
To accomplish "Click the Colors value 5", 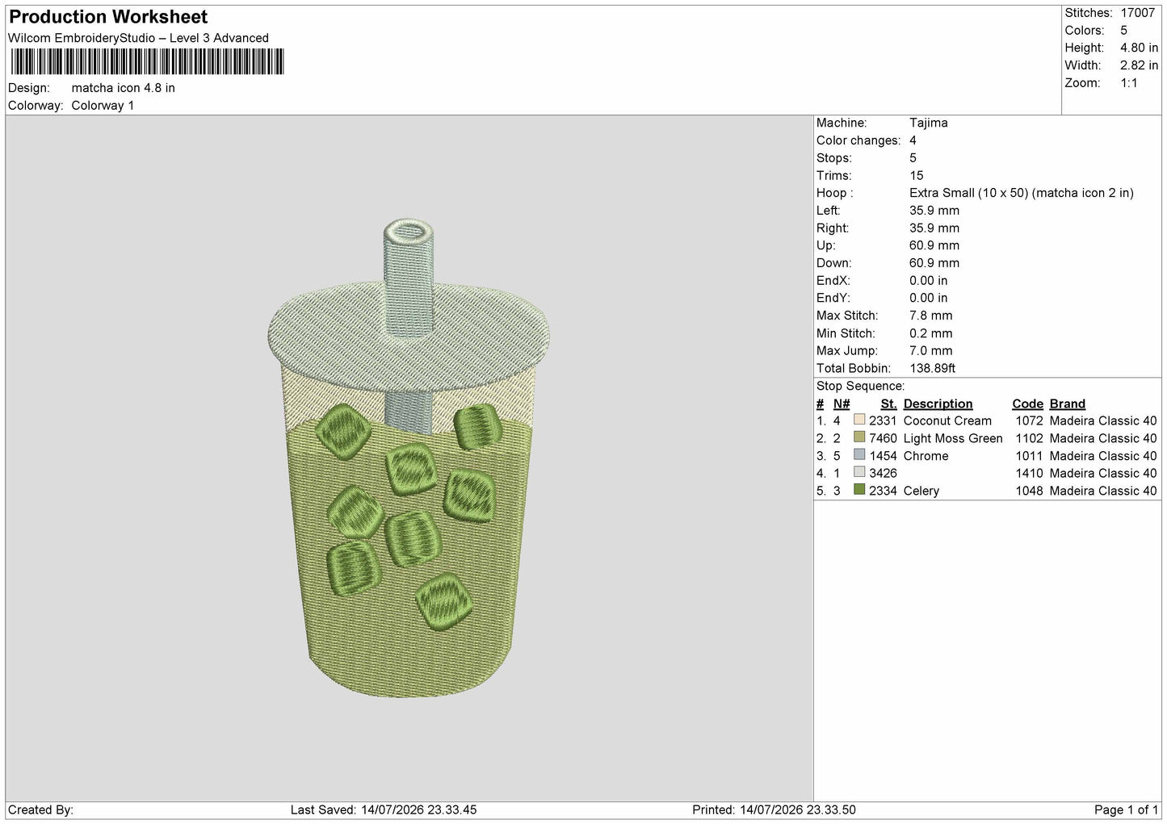I will [x=1123, y=31].
